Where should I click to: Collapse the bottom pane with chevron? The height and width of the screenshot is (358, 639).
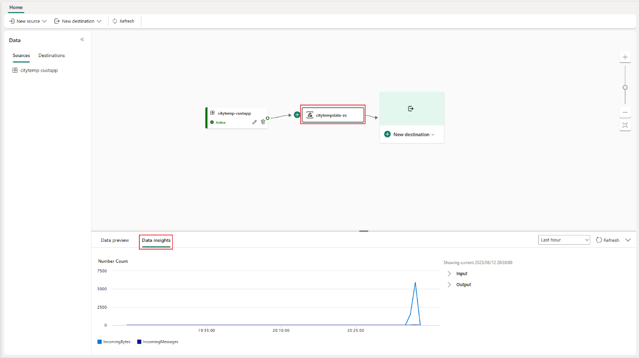click(628, 240)
